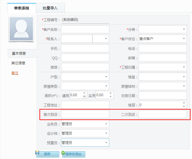
Task: Select the 单条添加 tab
Action: (21, 8)
